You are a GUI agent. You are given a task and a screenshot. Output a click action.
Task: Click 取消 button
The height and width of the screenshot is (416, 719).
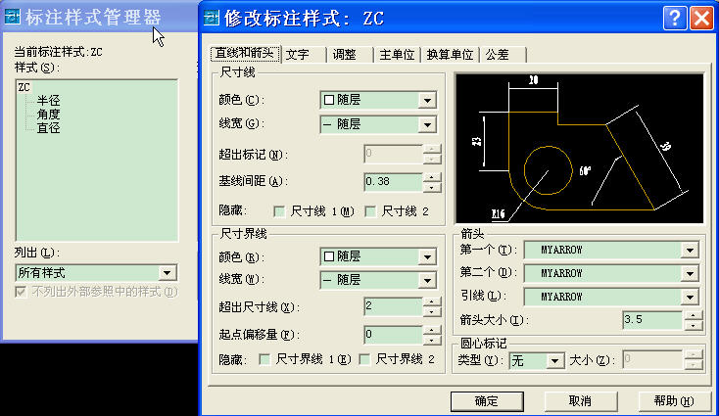pyautogui.click(x=581, y=401)
